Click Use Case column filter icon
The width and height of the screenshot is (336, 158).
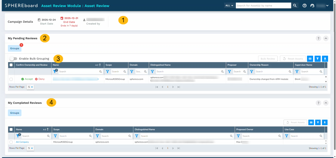coord(286,136)
